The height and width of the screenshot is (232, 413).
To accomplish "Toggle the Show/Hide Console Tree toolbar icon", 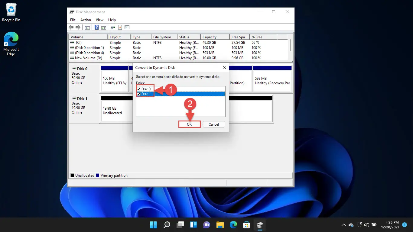I will click(87, 27).
